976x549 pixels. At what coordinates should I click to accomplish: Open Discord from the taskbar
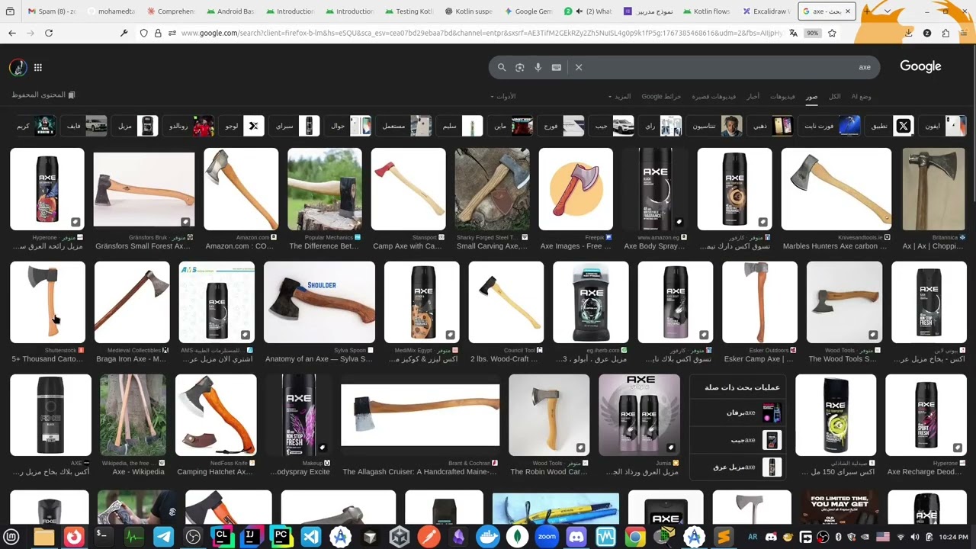pos(576,537)
